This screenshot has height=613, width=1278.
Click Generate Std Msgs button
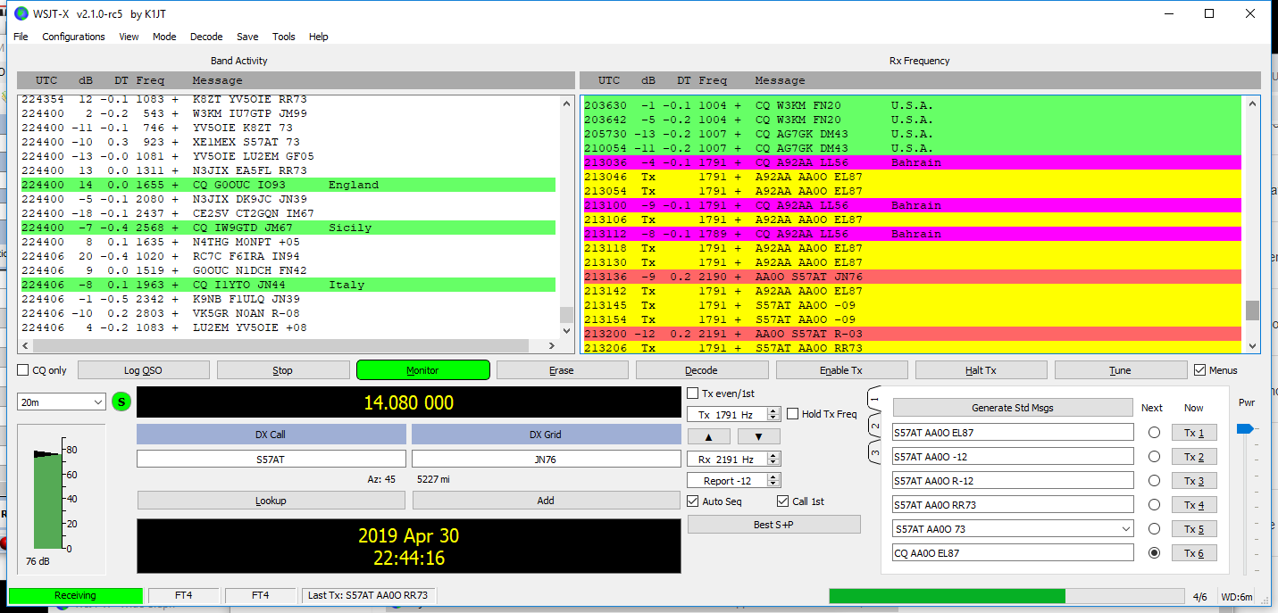(1013, 408)
